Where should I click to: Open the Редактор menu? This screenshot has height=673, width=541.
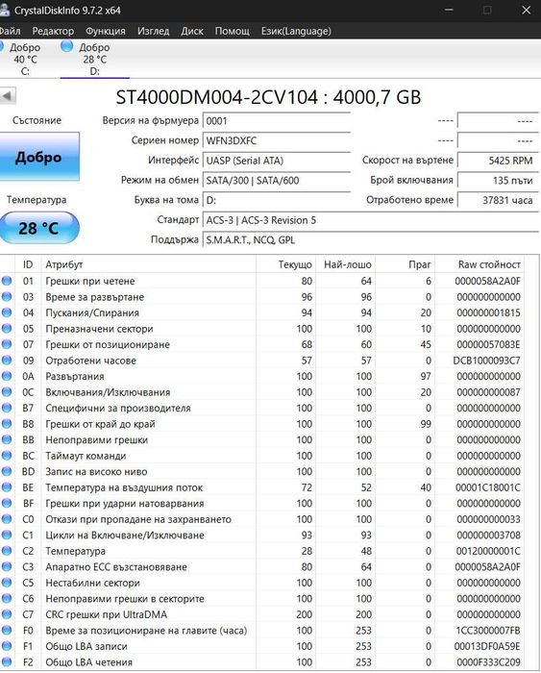pos(53,31)
